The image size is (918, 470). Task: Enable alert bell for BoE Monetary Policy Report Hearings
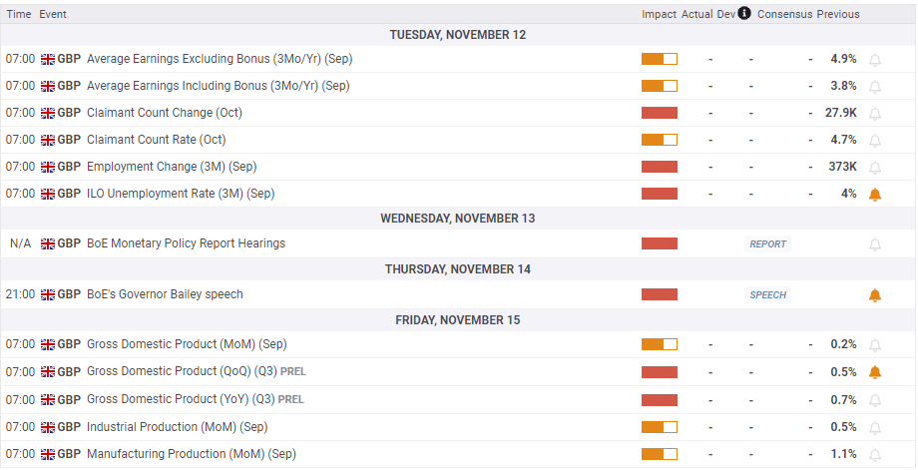tap(875, 243)
